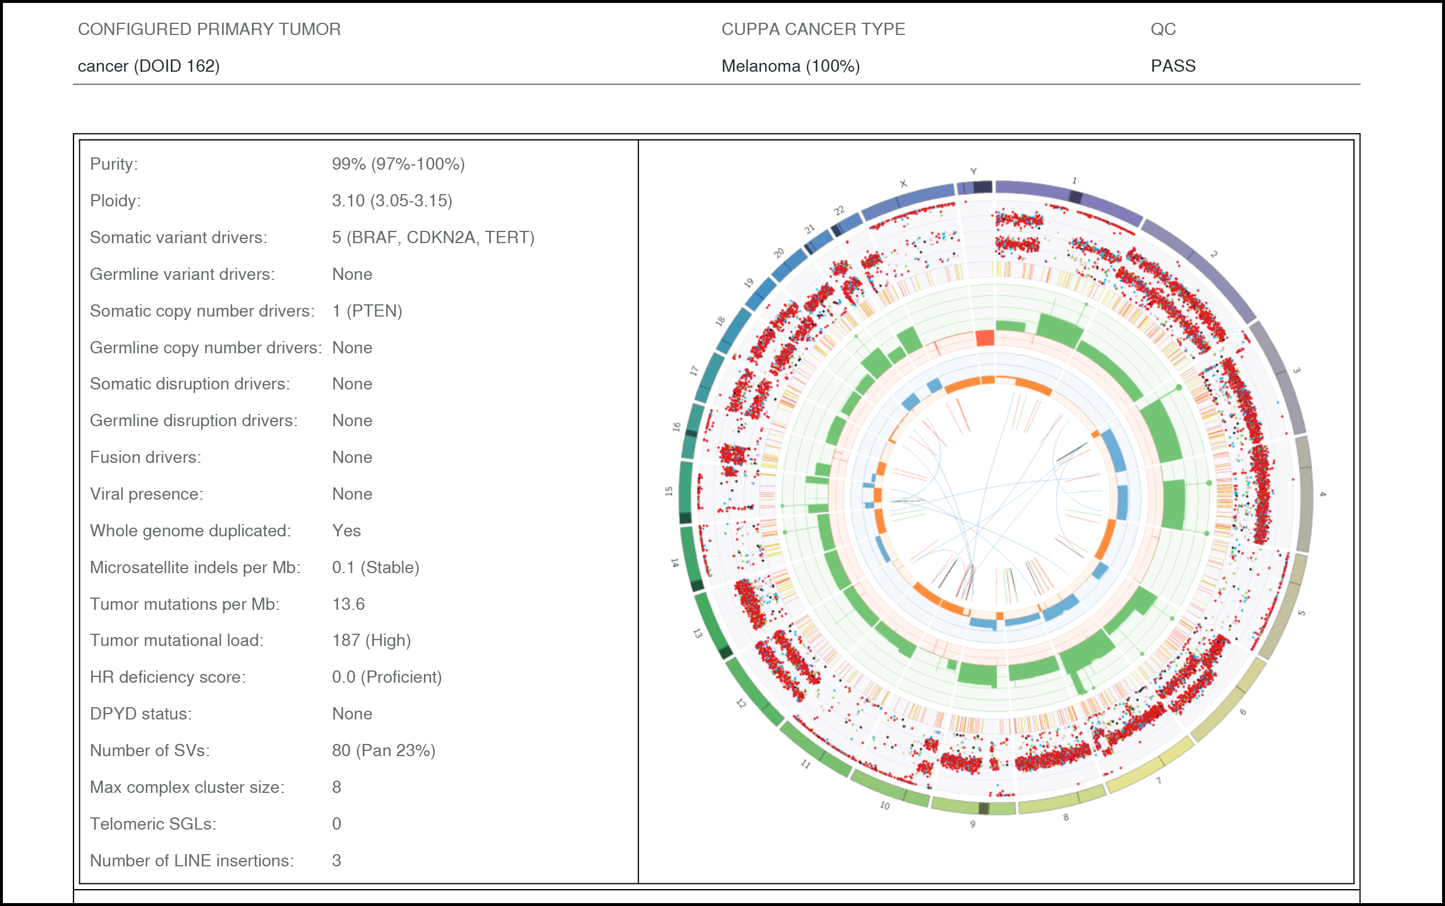This screenshot has height=906, width=1445.
Task: Click the Whole genome duplicated Yes value
Action: [x=346, y=531]
